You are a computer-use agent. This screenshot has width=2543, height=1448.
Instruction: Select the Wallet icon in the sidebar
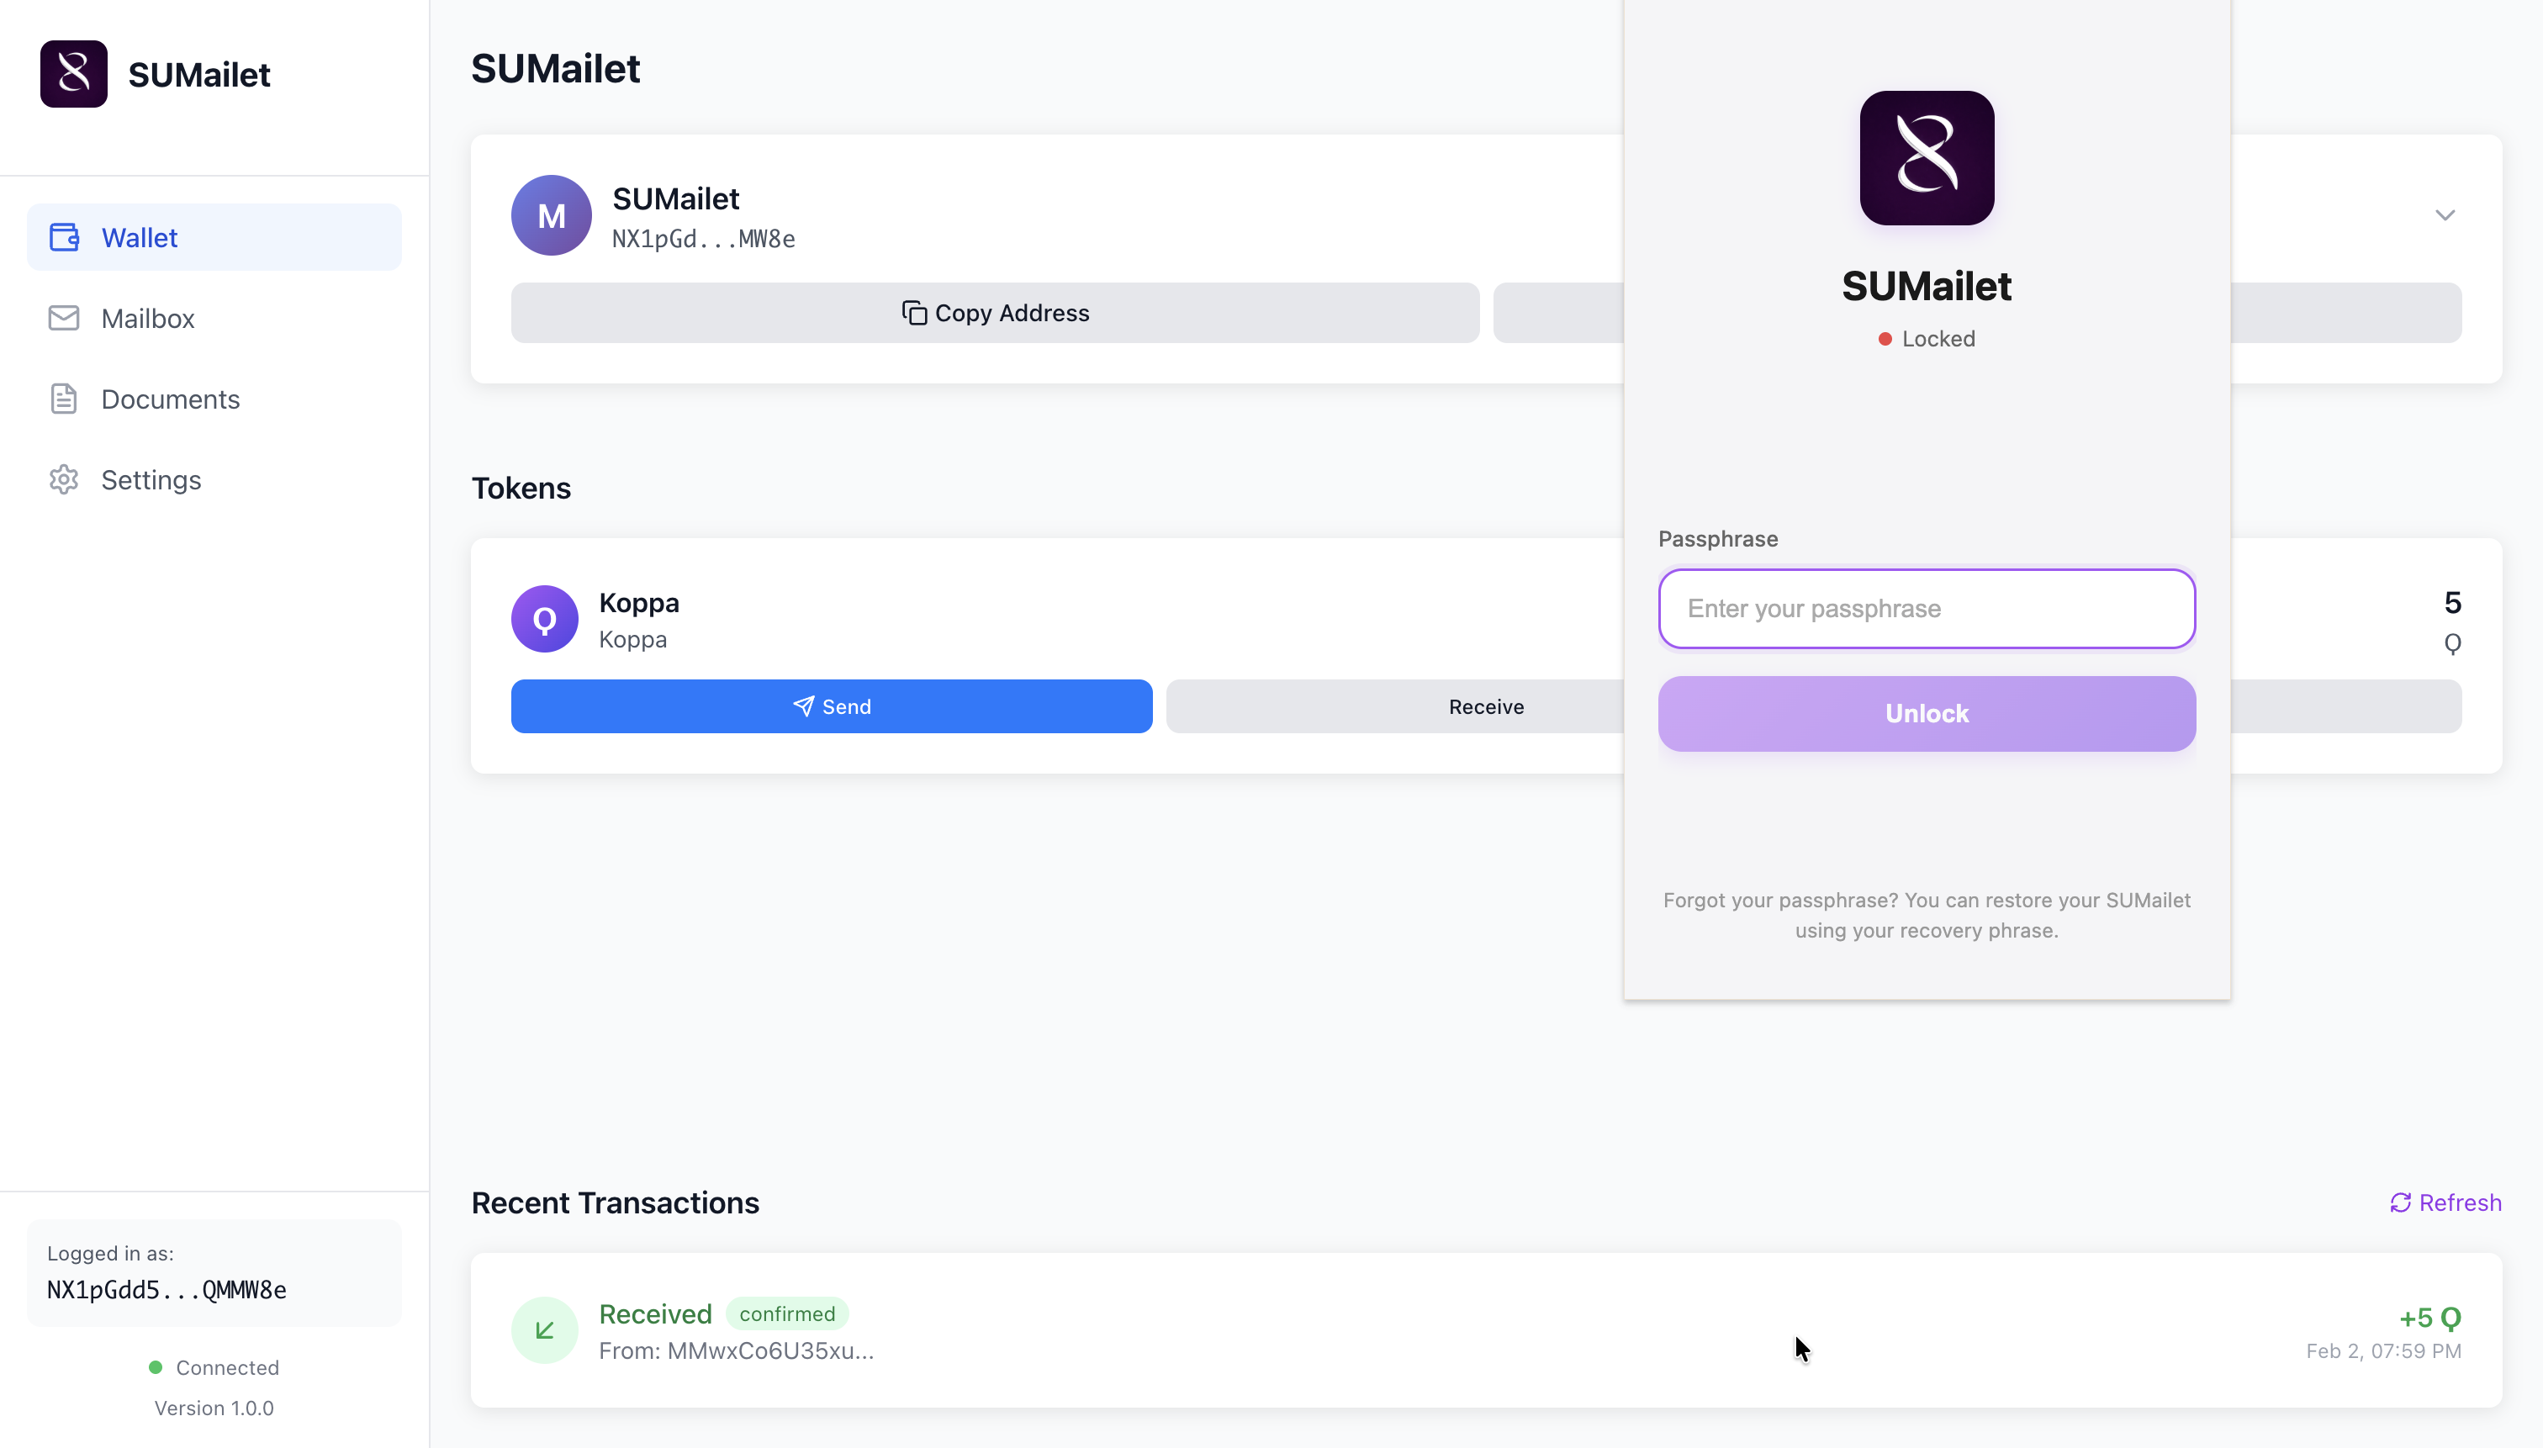click(x=63, y=236)
